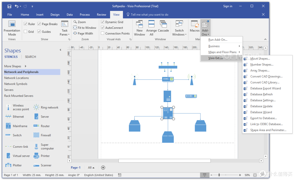Viewport: 295px width, 180px height.
Task: Choose the Mainframe shape
Action: coord(16,126)
